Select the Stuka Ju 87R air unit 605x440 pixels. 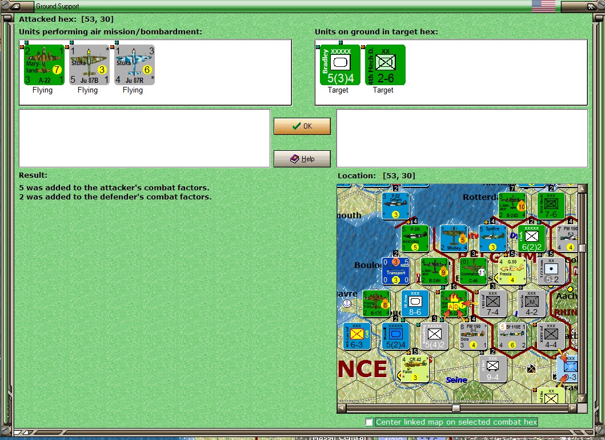coord(134,65)
